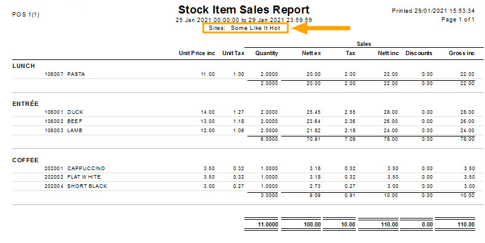
Task: Click the orange arrow pointing at Sites
Action: click(321, 28)
